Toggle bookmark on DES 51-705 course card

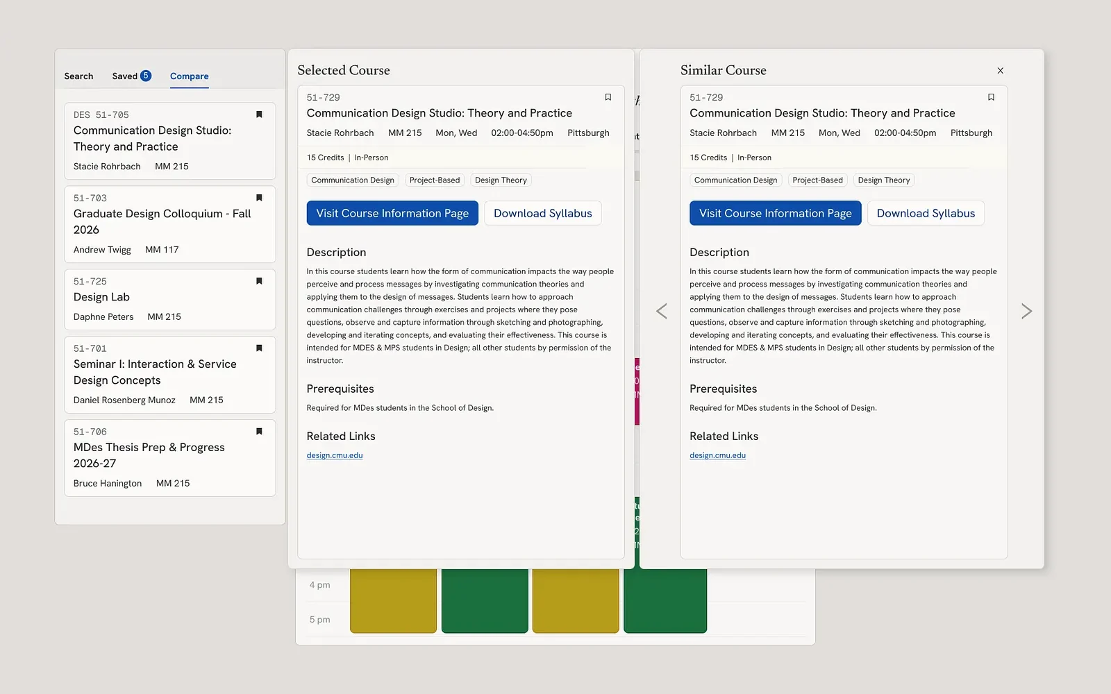tap(259, 115)
